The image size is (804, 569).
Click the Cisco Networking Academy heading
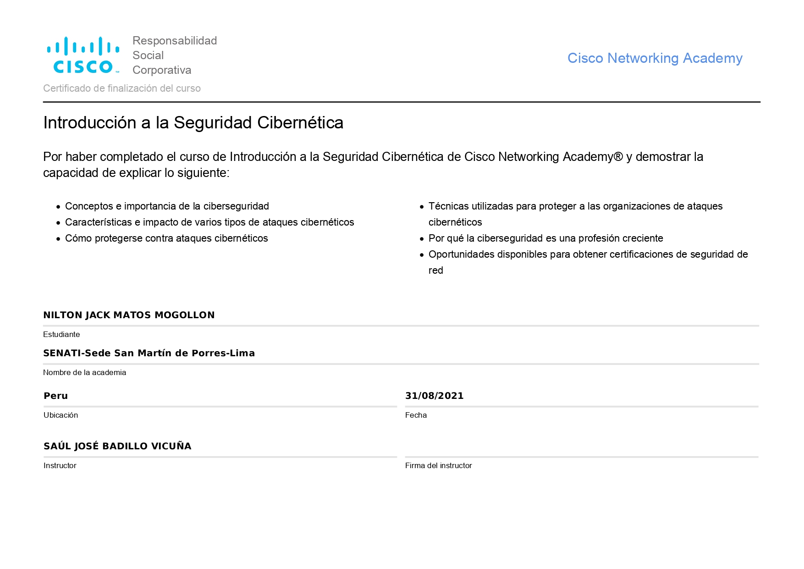[x=654, y=58]
